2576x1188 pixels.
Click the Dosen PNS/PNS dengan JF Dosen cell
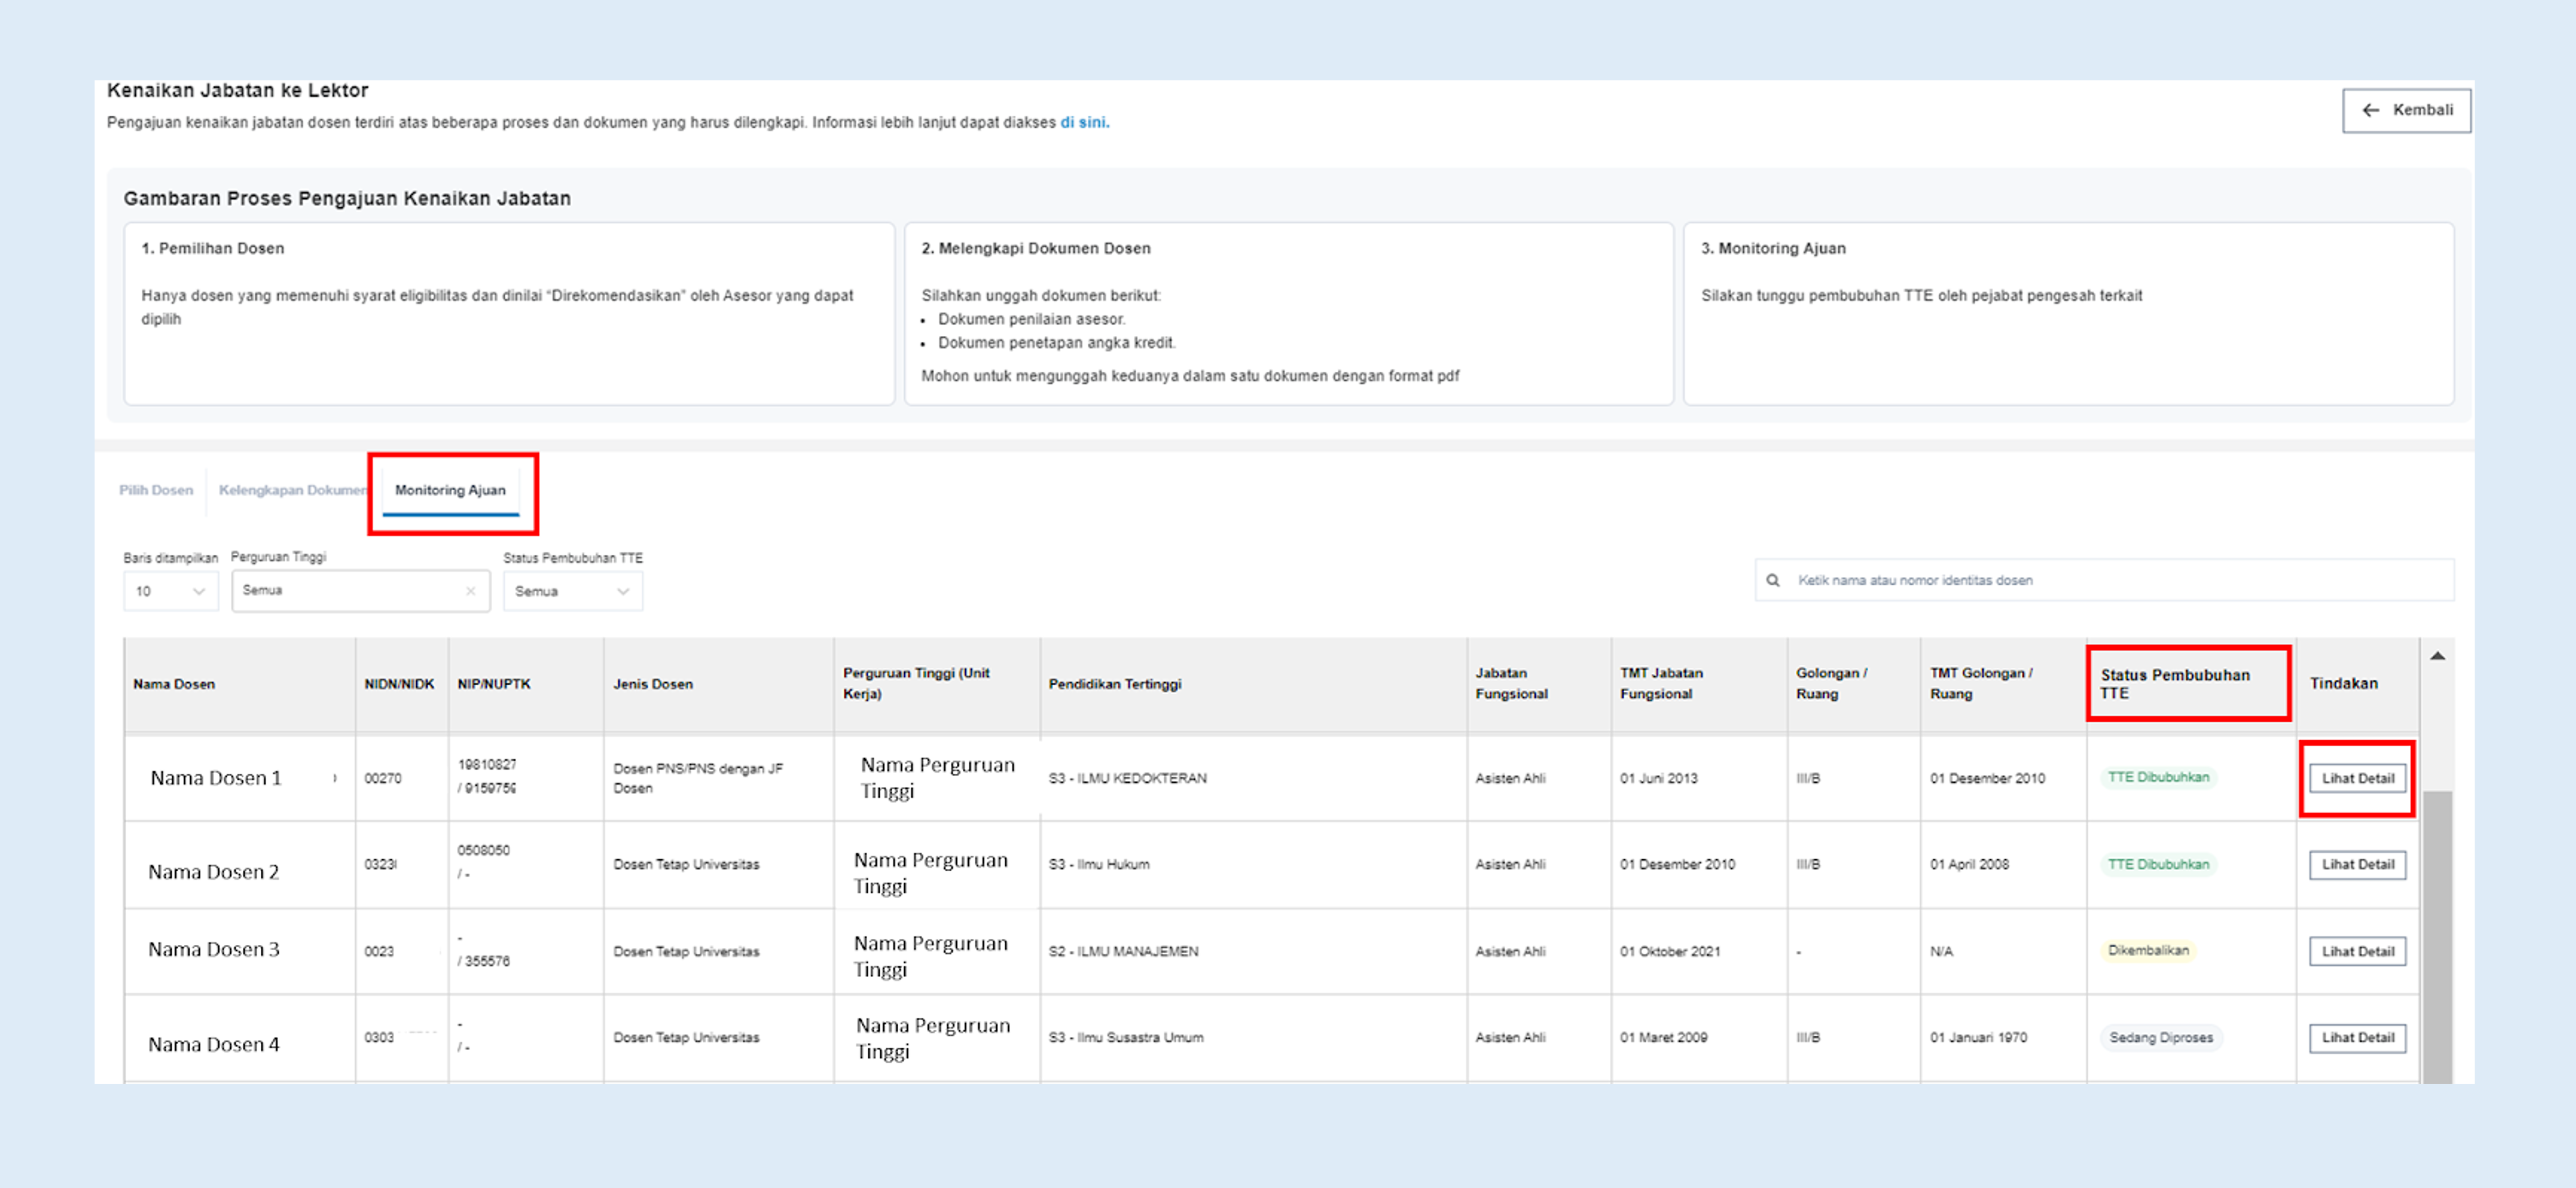[x=718, y=778]
